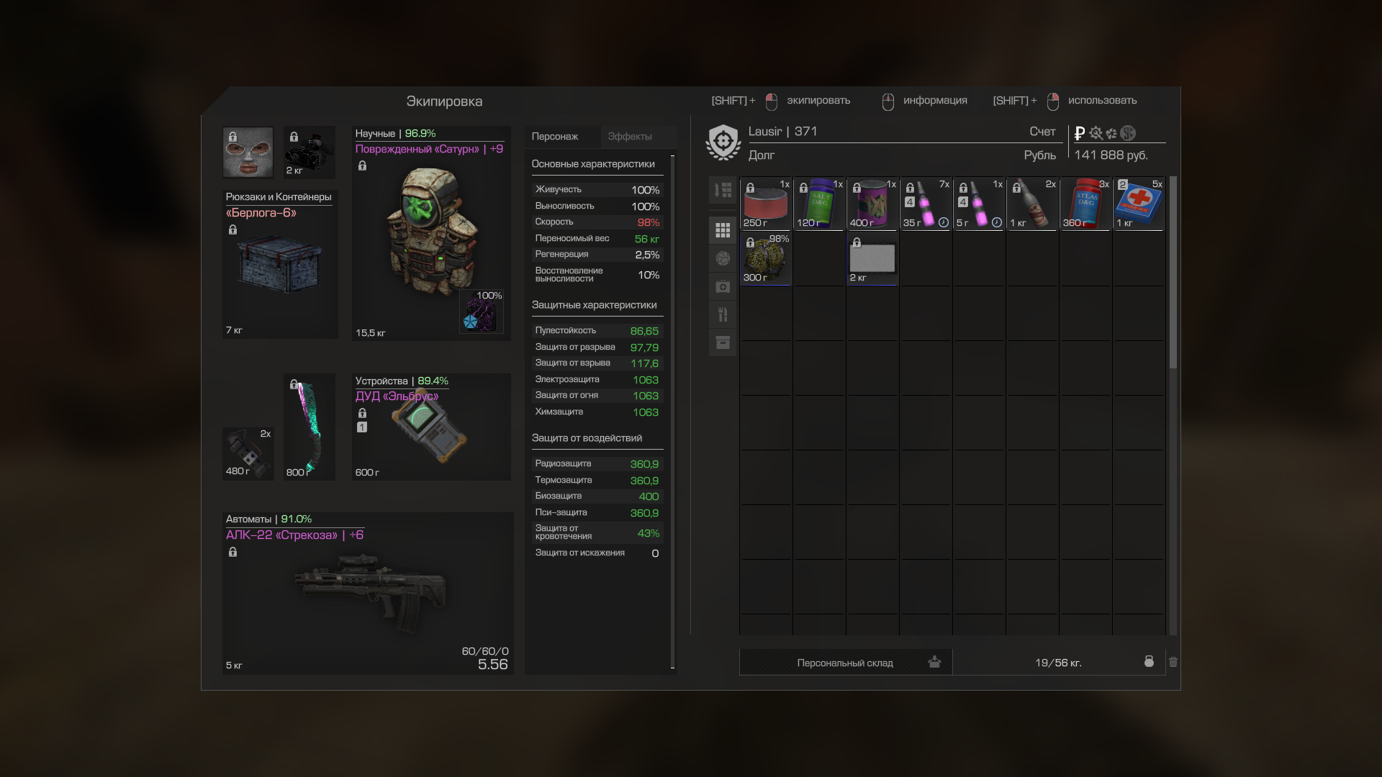This screenshot has width=1382, height=777.
Task: Select the artifact with 98% durability
Action: pyautogui.click(x=766, y=258)
